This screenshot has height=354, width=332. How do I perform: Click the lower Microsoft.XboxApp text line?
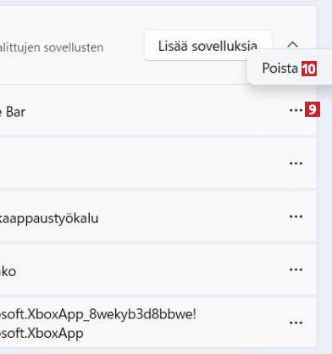(x=41, y=334)
